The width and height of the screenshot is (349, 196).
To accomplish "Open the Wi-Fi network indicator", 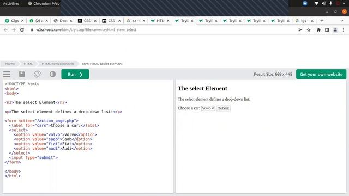I will tap(316, 4).
